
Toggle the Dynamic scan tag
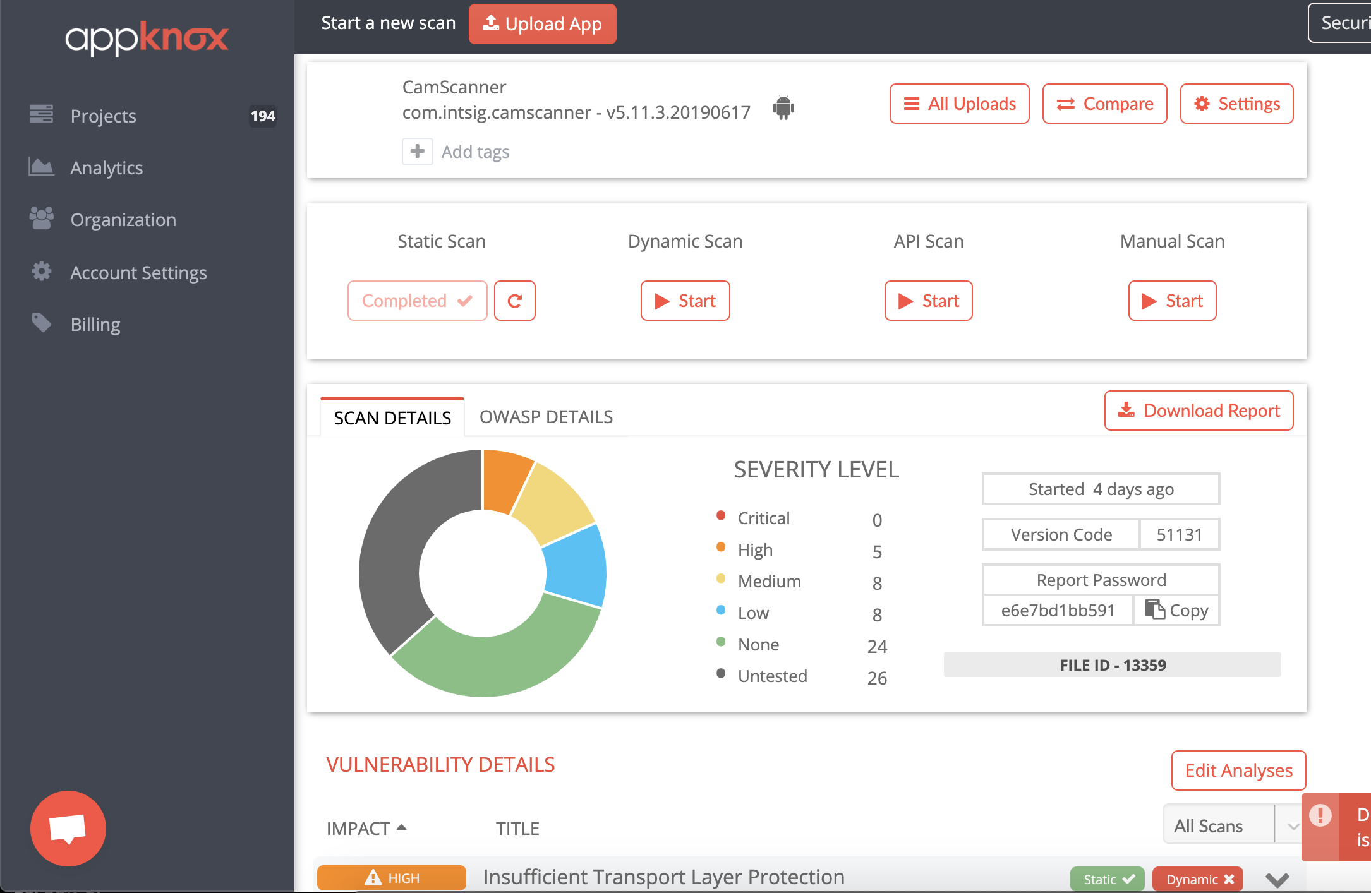[1198, 879]
